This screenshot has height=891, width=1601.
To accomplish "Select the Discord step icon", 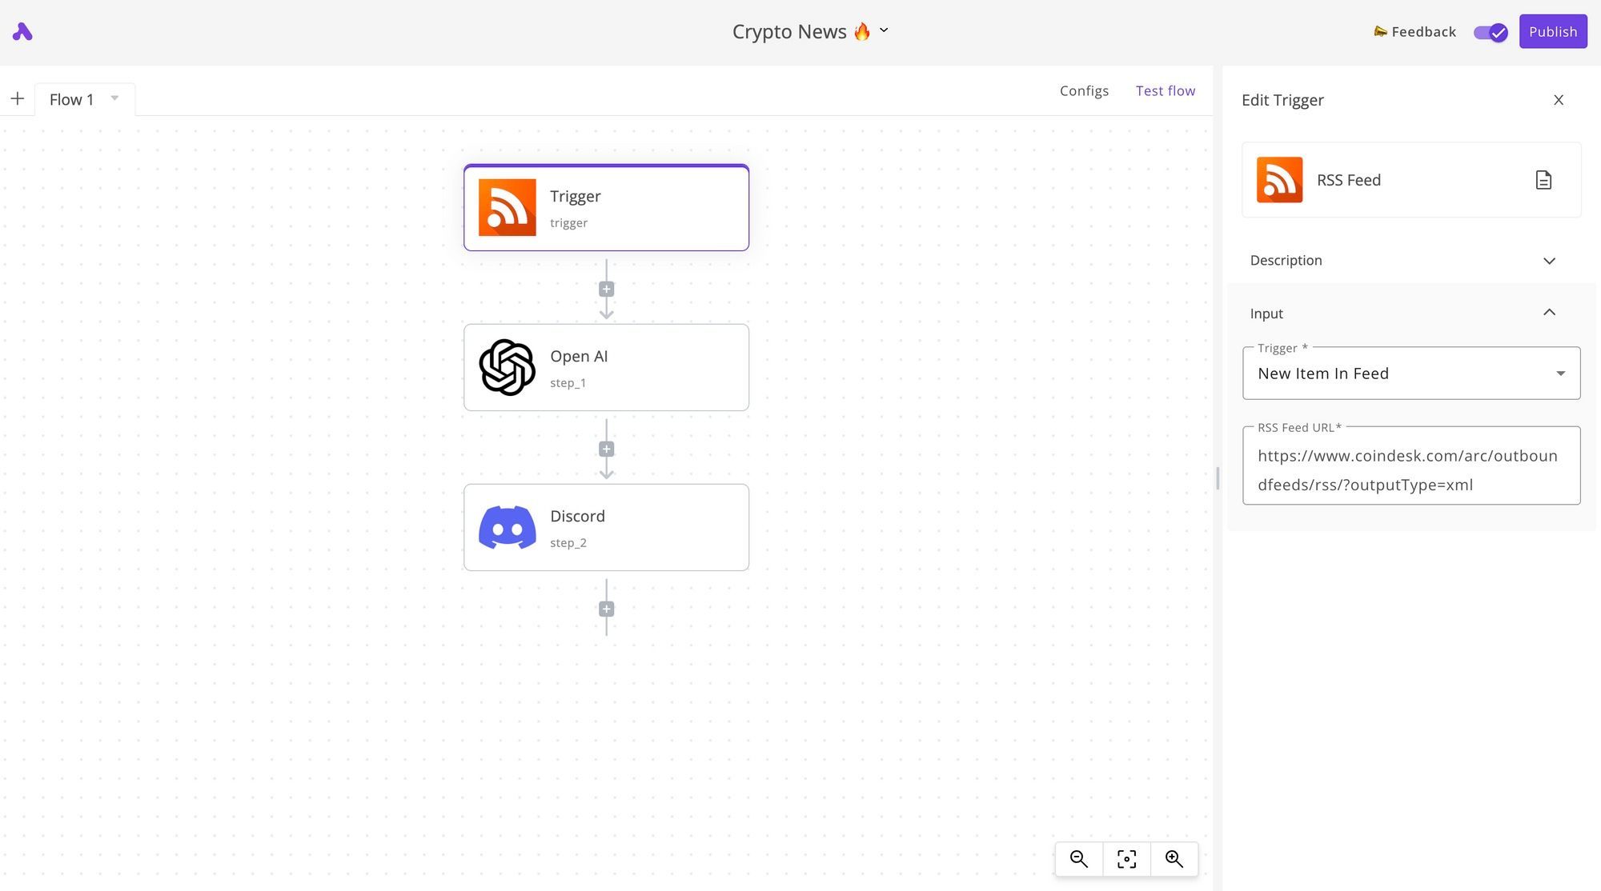I will coord(507,527).
